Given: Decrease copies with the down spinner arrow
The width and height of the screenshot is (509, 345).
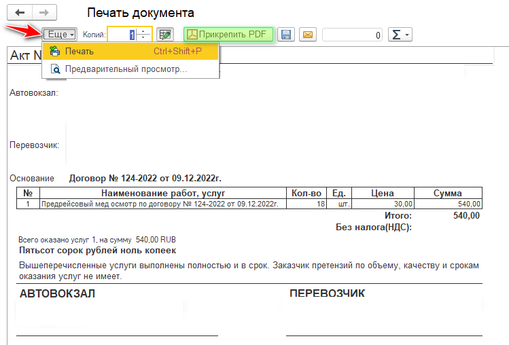Looking at the screenshot, I should click(143, 38).
